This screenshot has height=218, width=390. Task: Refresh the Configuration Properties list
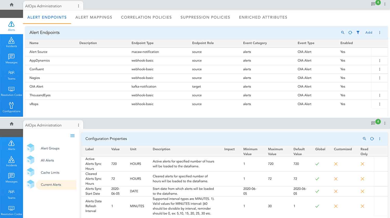point(372,139)
